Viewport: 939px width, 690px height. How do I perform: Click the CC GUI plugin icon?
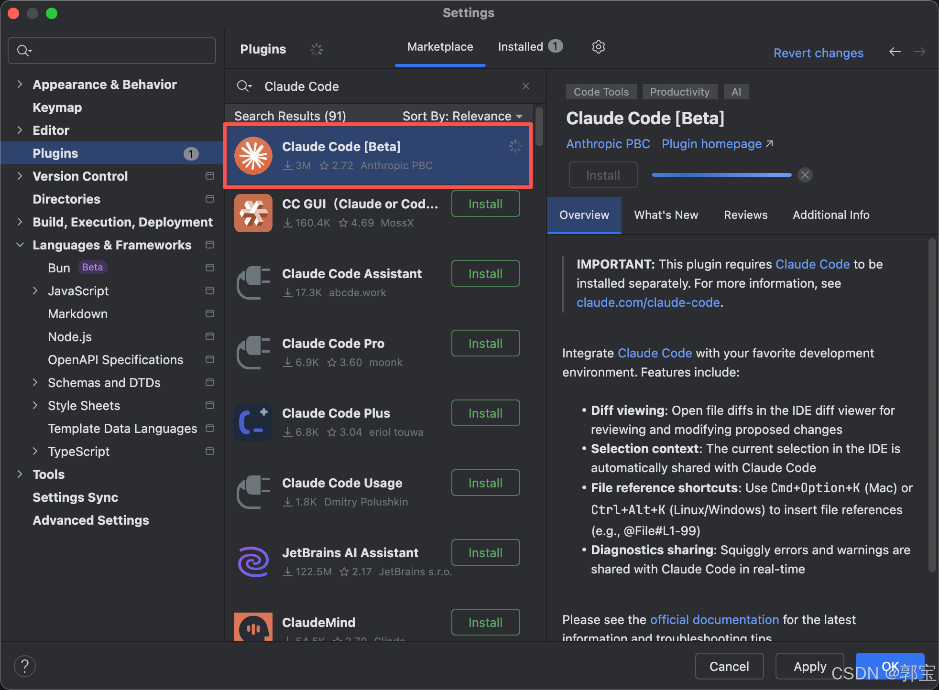253,213
